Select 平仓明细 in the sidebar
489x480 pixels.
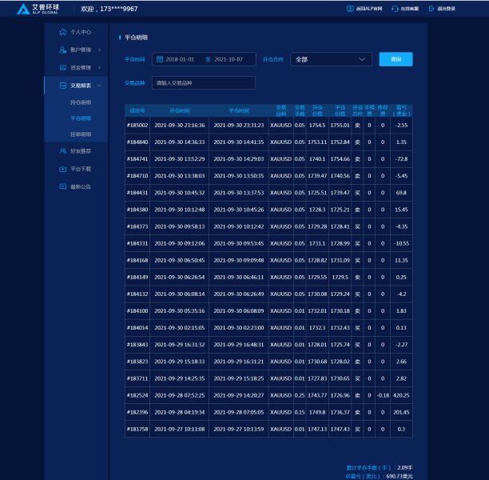[81, 118]
